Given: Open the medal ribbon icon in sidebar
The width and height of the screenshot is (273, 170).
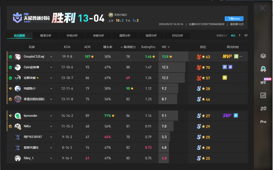Looking at the screenshot, I should tap(263, 69).
